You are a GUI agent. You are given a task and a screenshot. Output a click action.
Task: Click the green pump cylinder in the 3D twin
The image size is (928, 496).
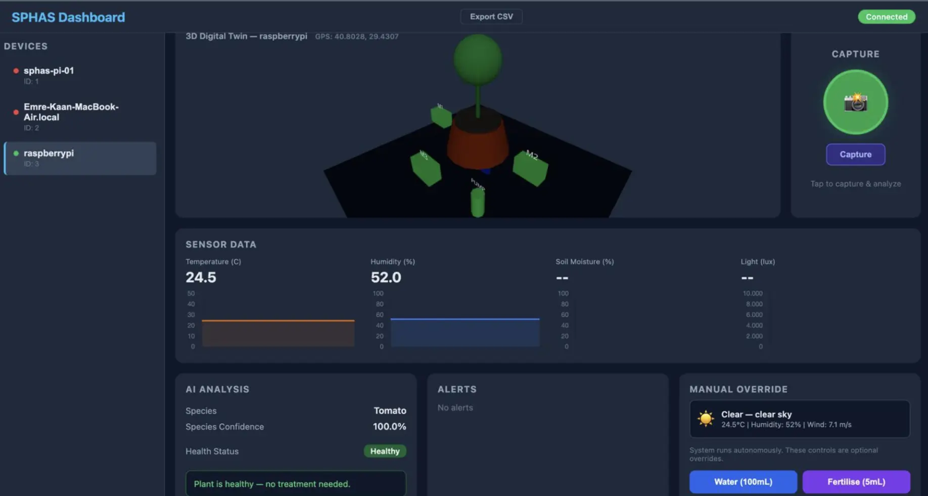click(478, 202)
